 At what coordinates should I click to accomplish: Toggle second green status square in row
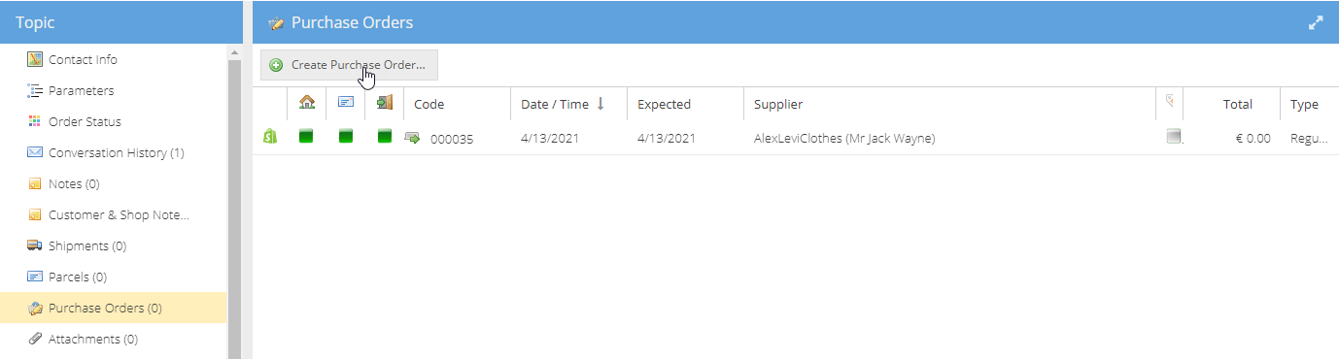tap(345, 137)
